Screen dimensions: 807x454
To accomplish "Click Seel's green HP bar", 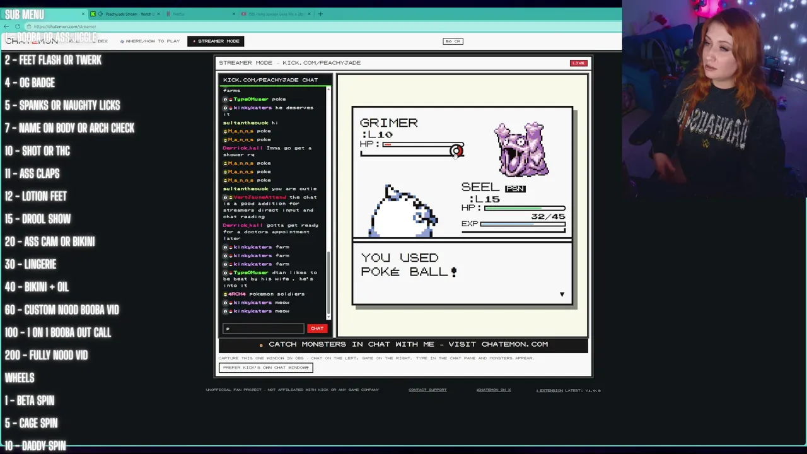I will (x=525, y=208).
